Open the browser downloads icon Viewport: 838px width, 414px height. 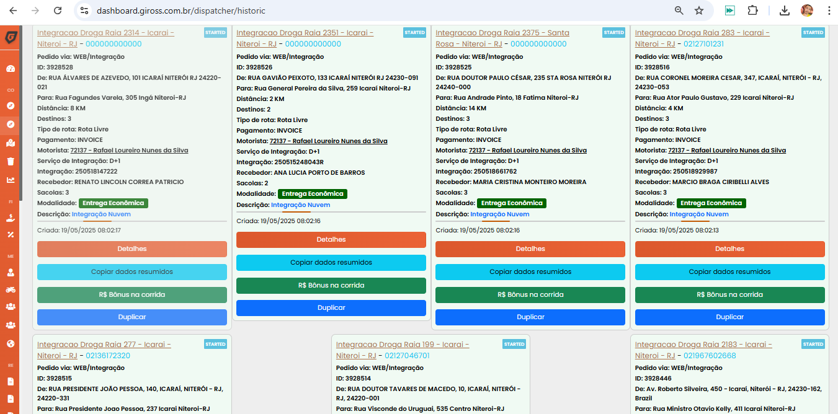point(785,11)
